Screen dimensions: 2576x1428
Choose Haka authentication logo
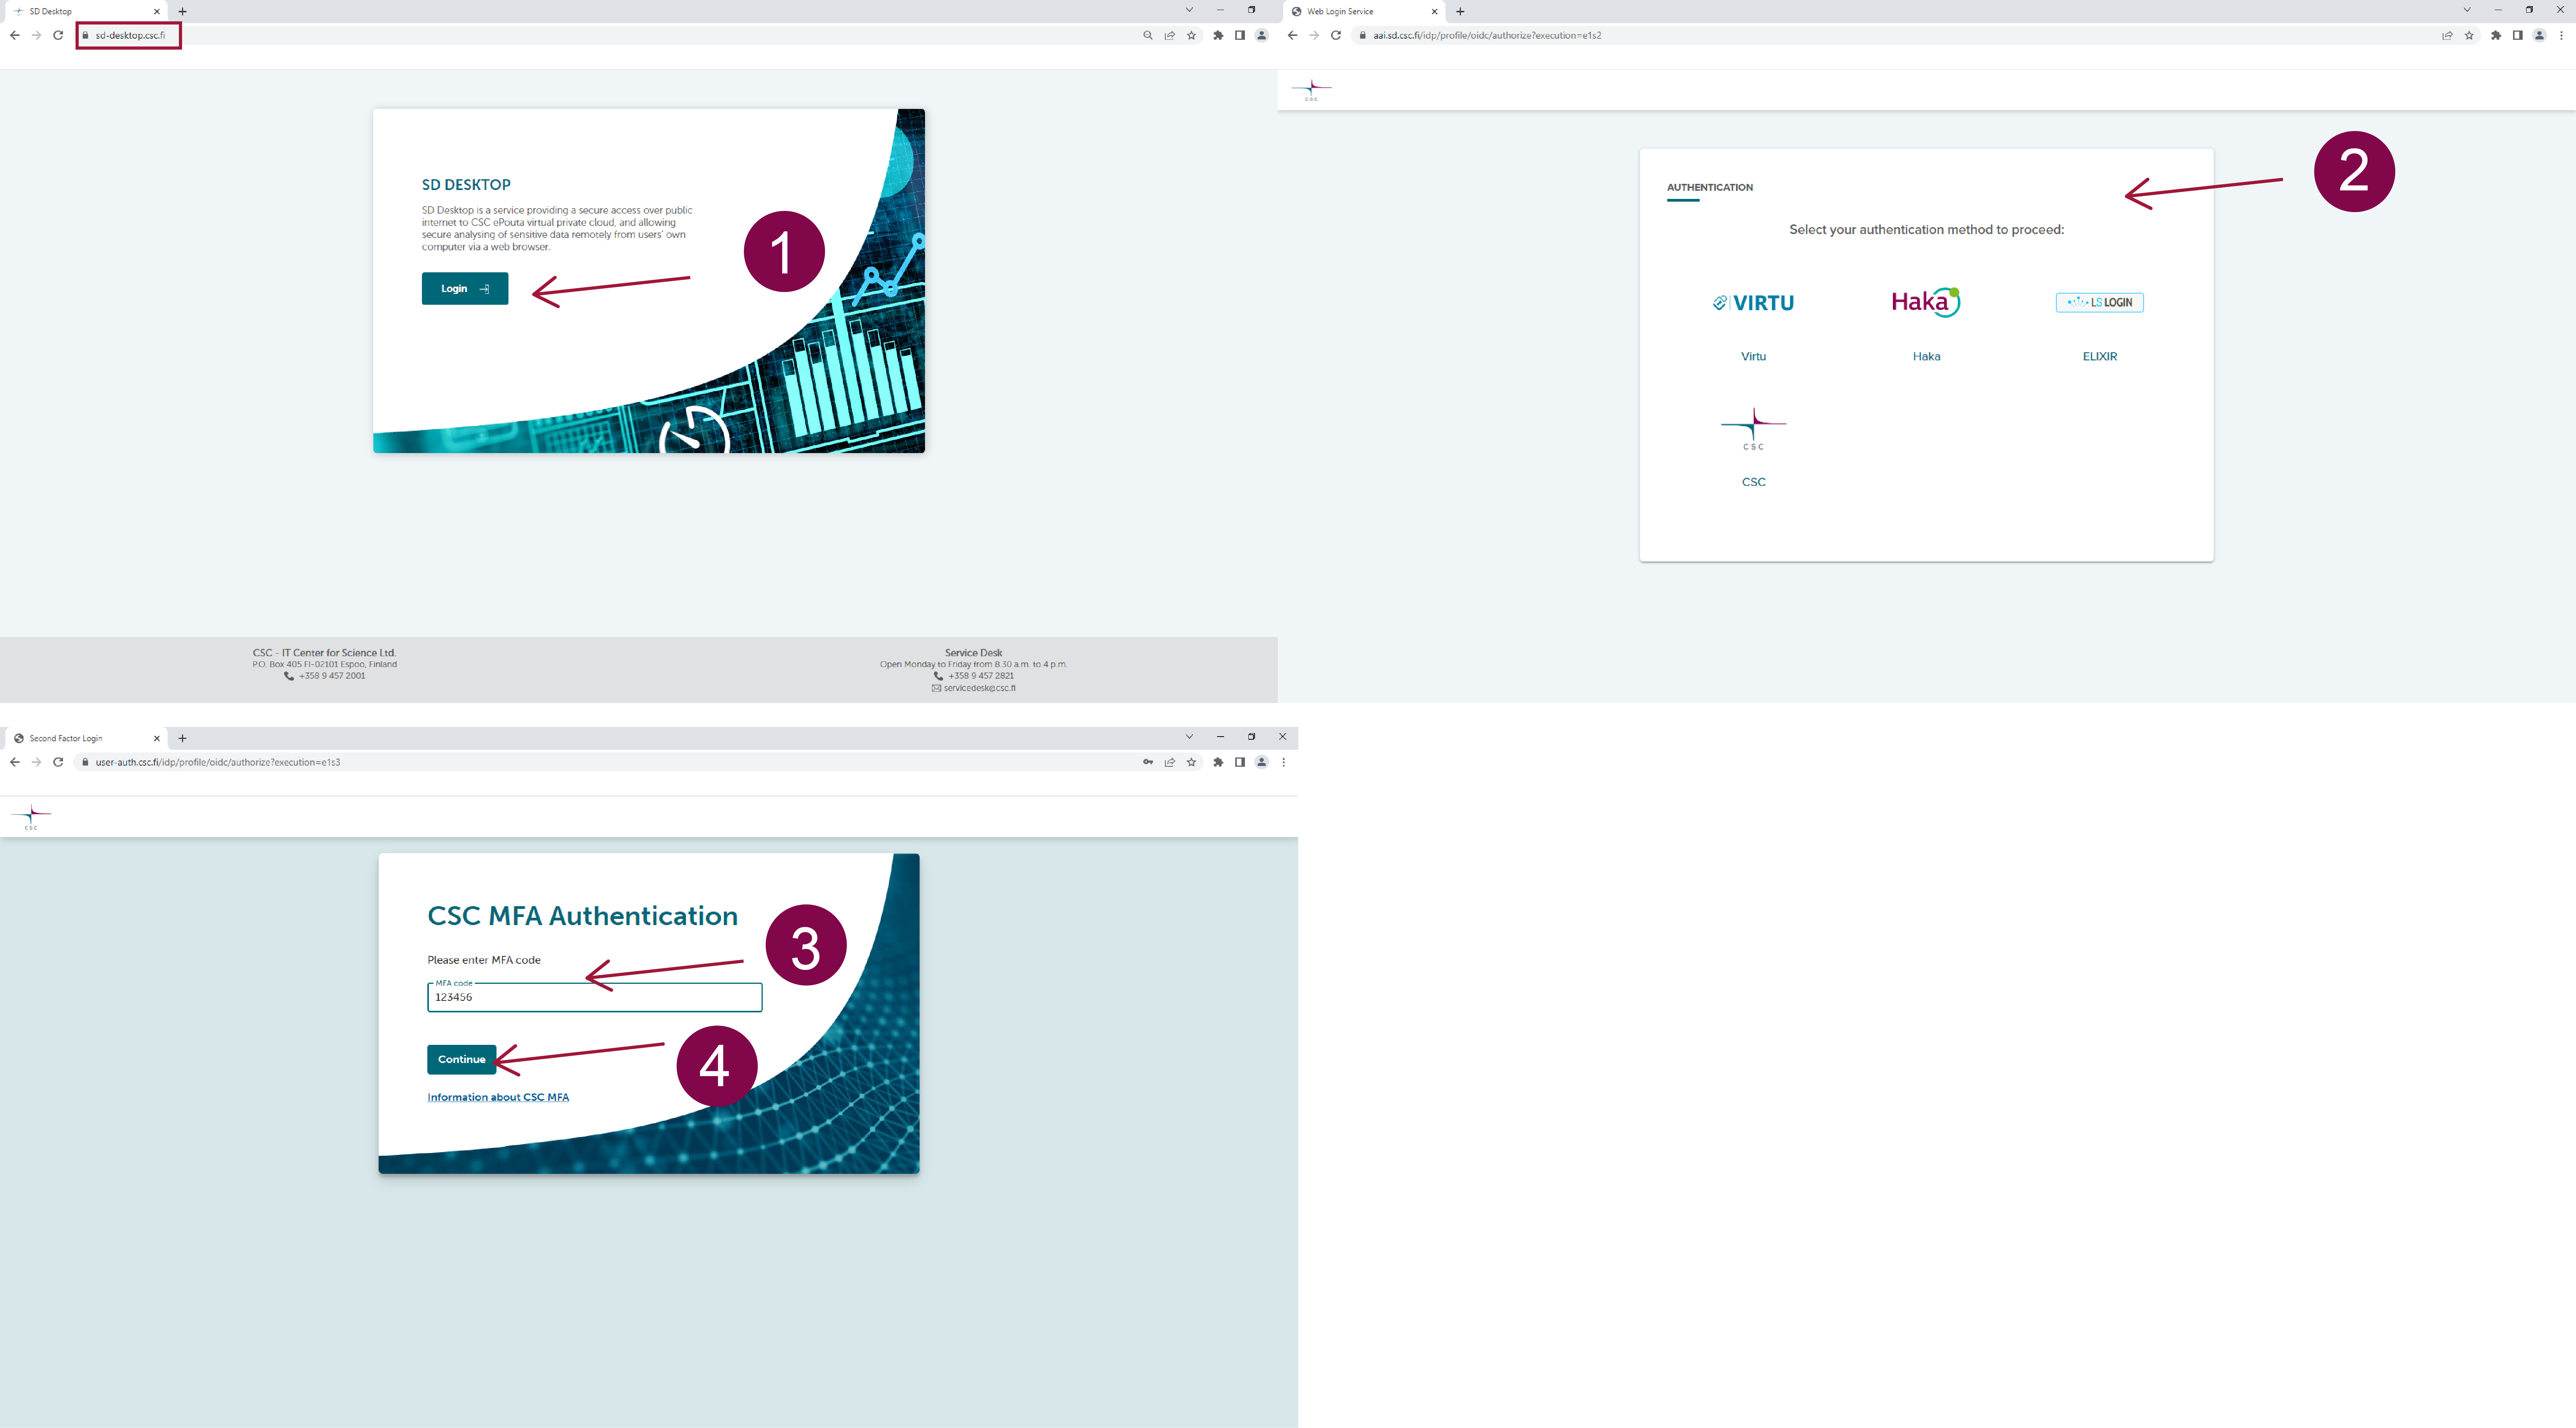1926,302
